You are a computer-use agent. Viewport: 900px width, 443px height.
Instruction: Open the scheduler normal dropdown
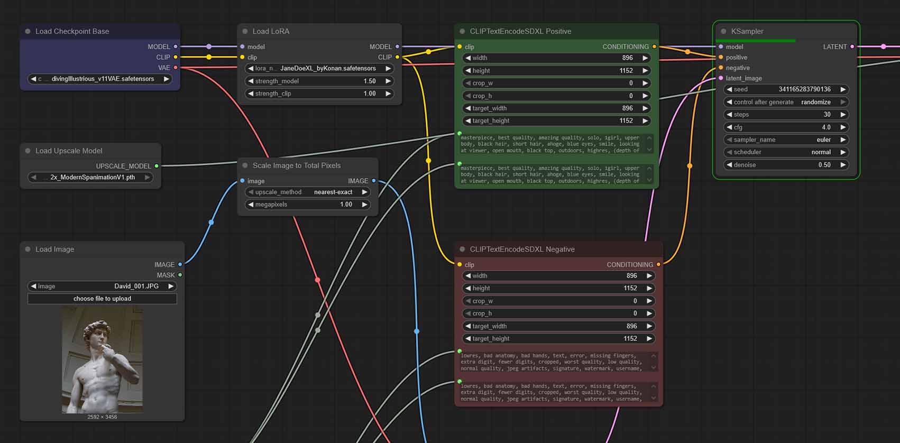coord(786,152)
